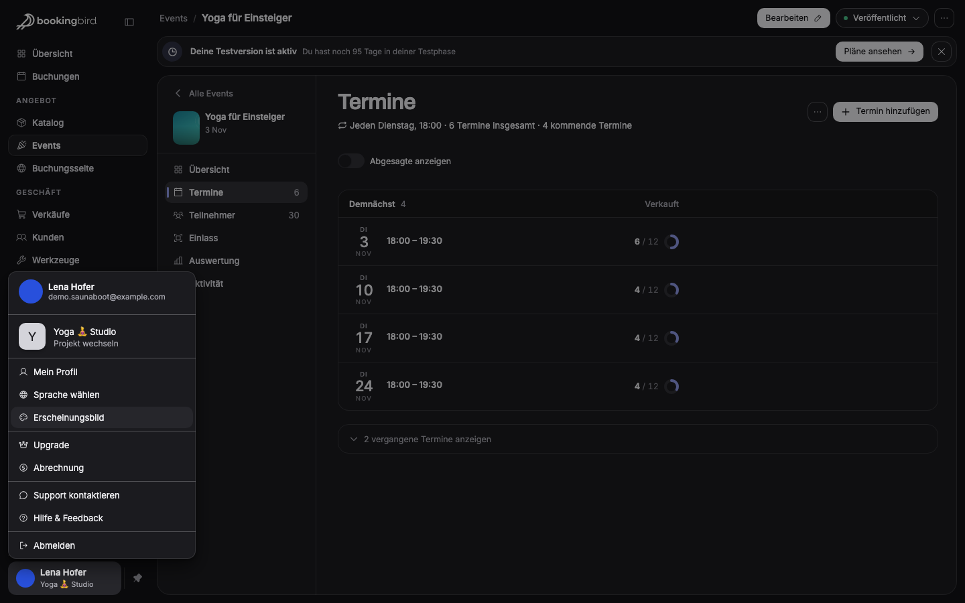The height and width of the screenshot is (603, 965).
Task: Dismiss the trial banner with the X
Action: [942, 52]
